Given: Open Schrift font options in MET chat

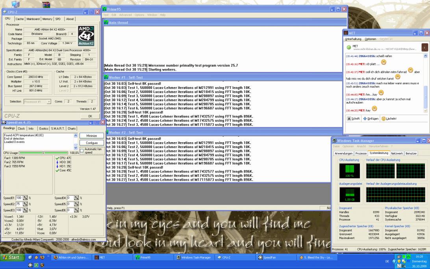Looking at the screenshot, I should [353, 119].
